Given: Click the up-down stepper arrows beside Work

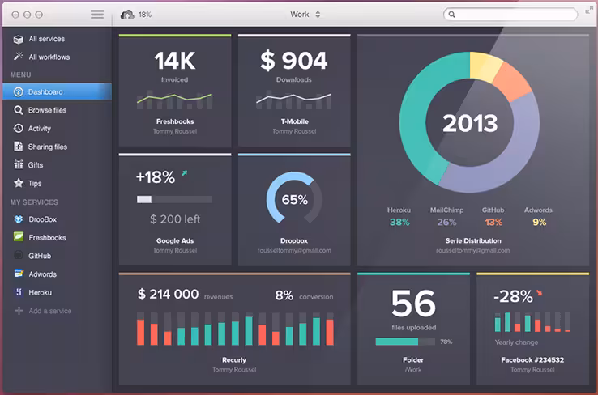Looking at the screenshot, I should coord(318,15).
